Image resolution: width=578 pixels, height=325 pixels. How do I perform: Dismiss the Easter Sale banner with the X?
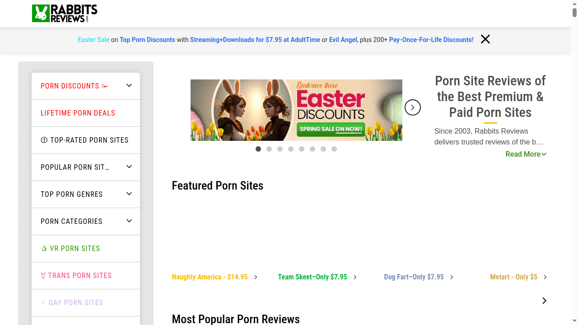point(485,39)
